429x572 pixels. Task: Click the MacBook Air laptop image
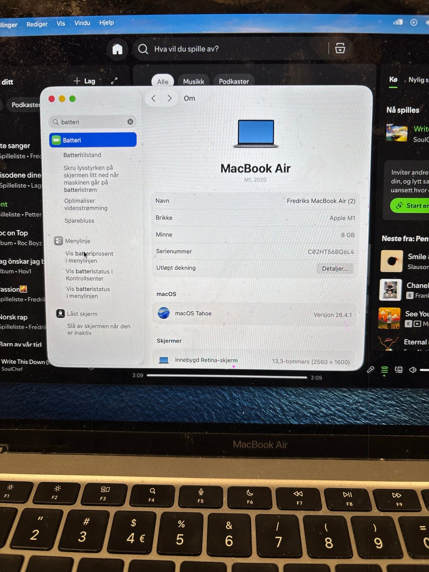click(256, 134)
